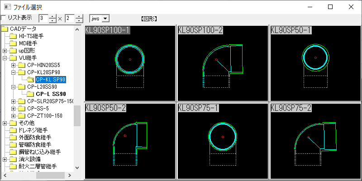
Task: Click the column count field showing 3
Action: [44, 19]
